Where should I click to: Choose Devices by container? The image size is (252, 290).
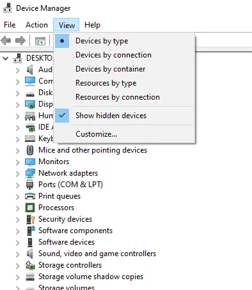(x=124, y=69)
